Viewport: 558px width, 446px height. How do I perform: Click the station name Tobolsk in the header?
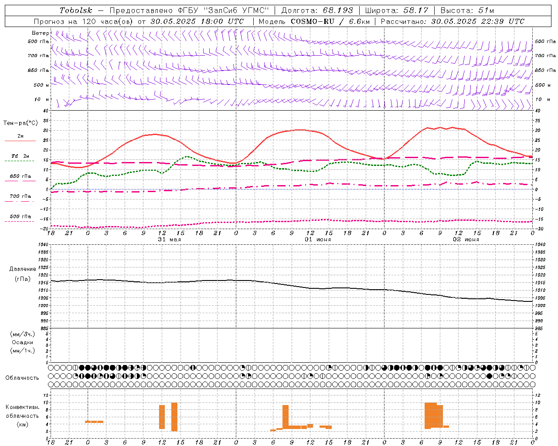(76, 10)
